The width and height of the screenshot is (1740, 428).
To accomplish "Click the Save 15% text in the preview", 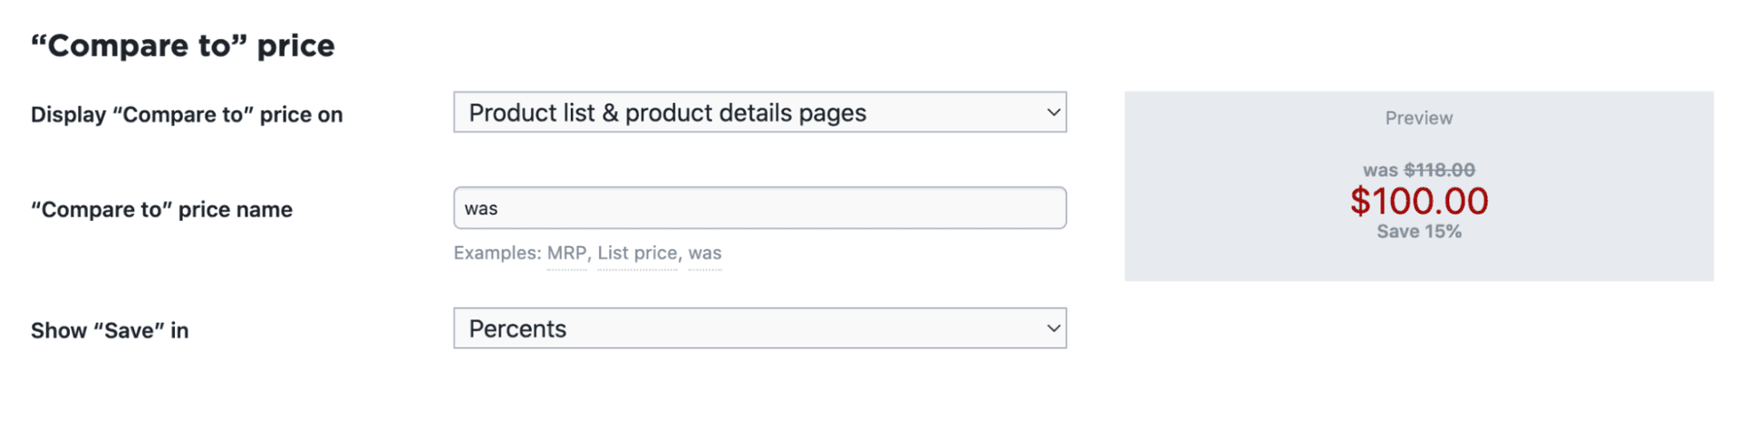I will click(1418, 232).
